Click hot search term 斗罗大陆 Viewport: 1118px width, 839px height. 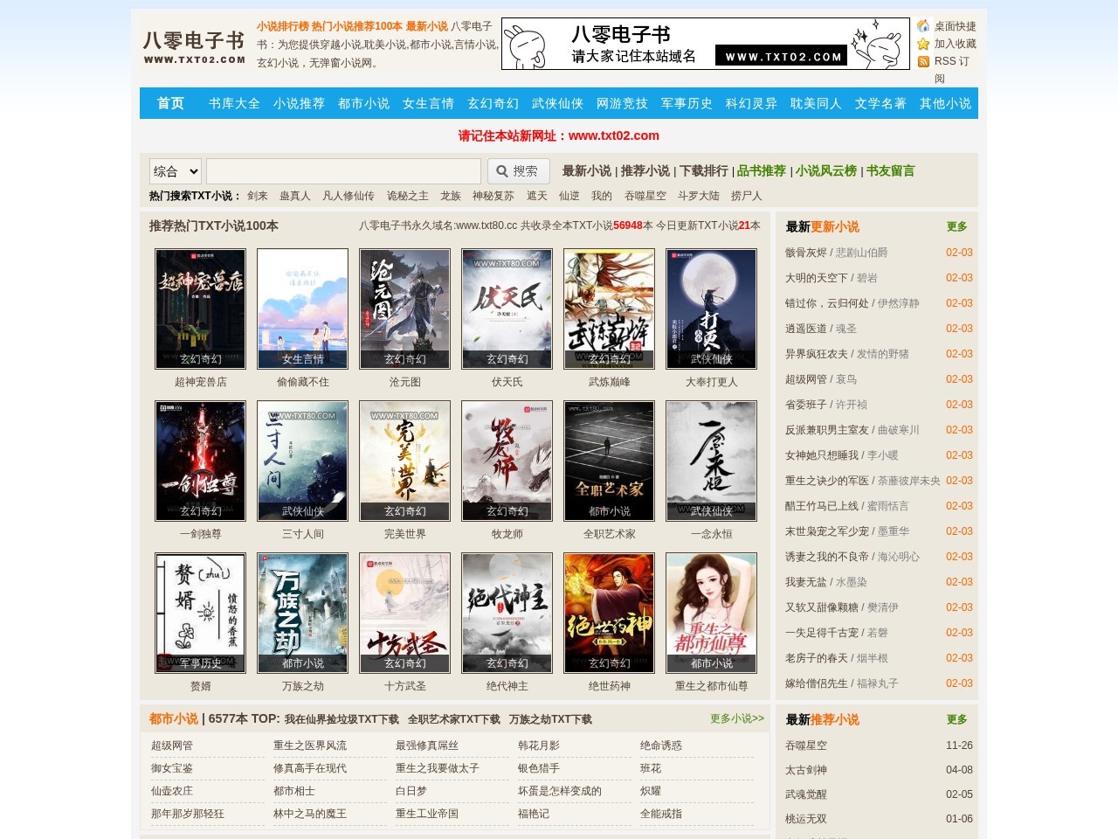coord(698,196)
